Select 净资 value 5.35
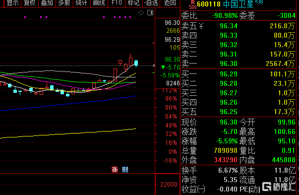 click(x=230, y=180)
